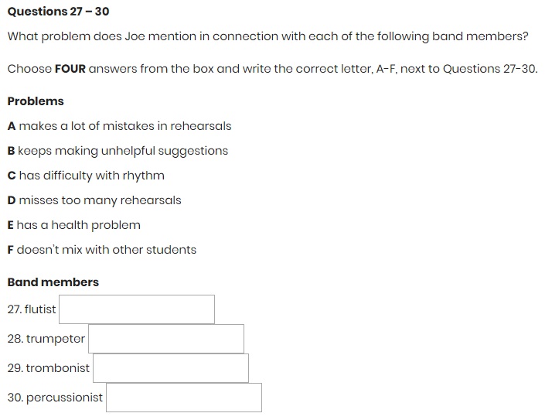Click option A about mistakes in rehearsals
Viewport: 552px width, 420px height.
(119, 126)
